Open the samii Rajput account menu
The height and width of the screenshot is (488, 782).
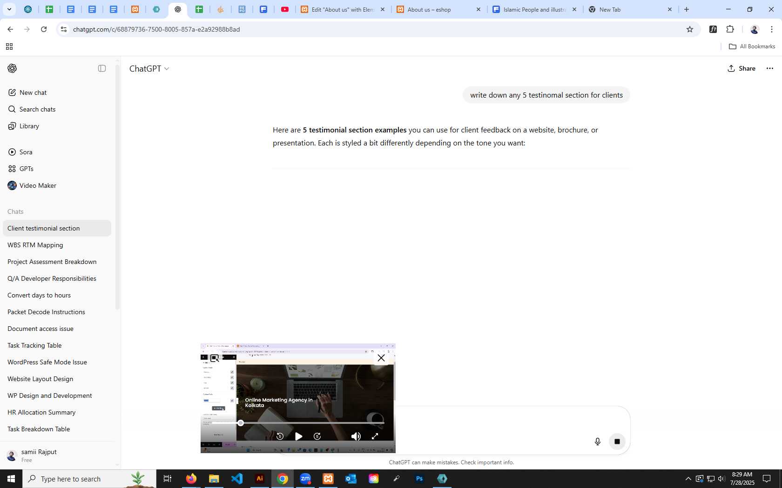(57, 455)
